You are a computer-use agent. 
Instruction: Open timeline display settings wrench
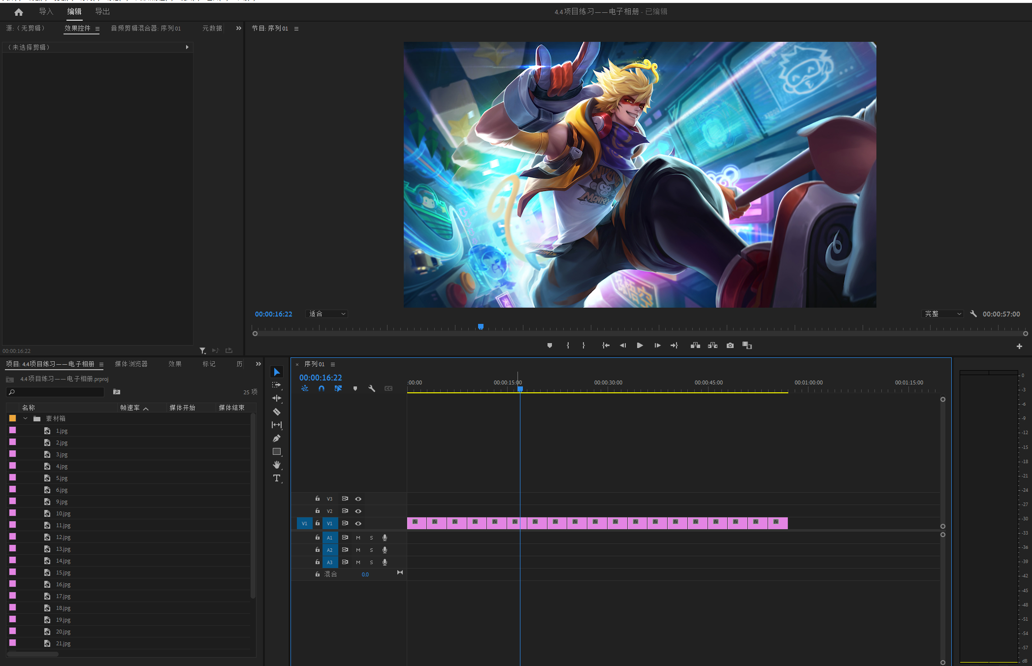pos(372,388)
